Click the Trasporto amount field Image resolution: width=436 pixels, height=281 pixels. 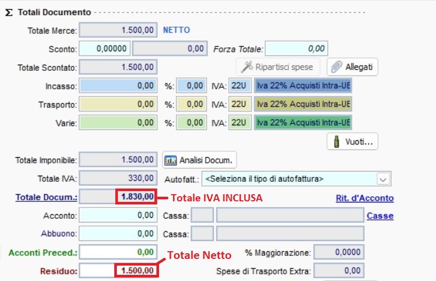[118, 104]
